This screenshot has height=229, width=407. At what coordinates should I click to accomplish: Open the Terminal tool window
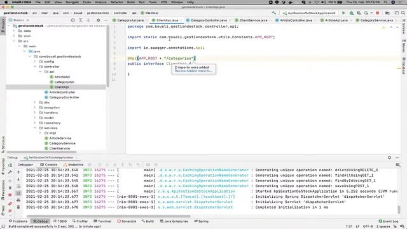point(102,221)
